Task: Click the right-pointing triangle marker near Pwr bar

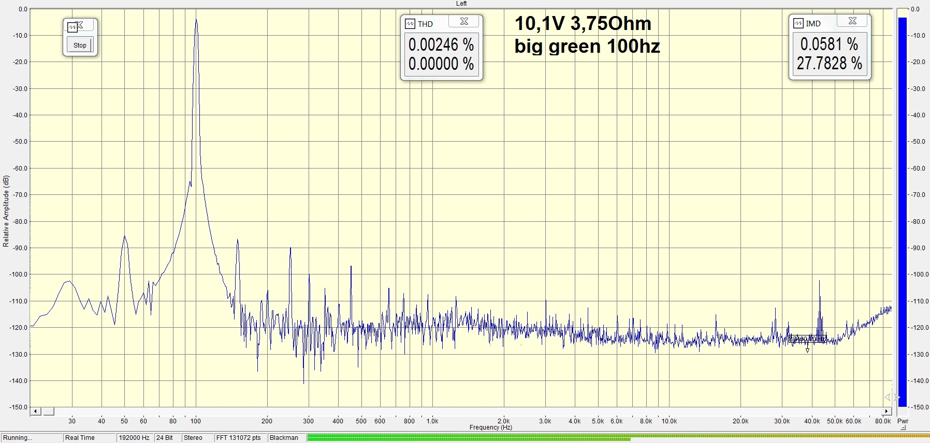Action: tap(897, 397)
